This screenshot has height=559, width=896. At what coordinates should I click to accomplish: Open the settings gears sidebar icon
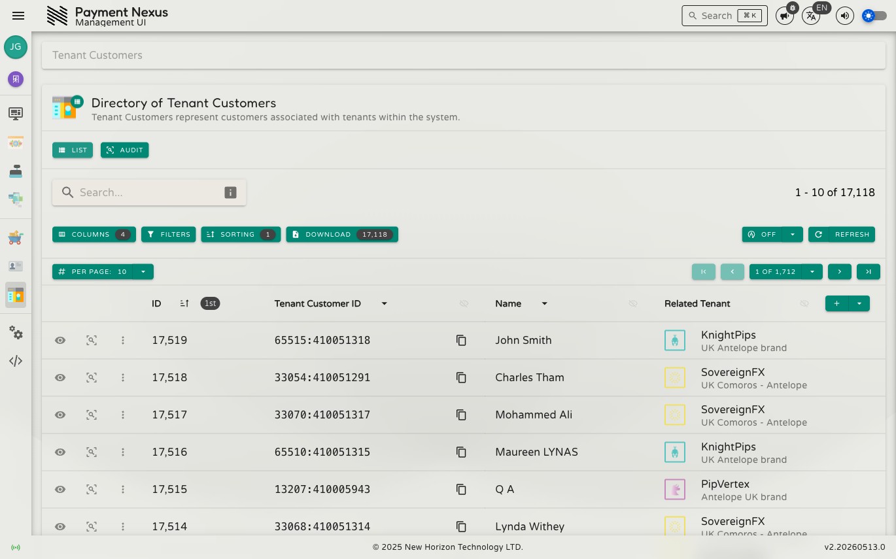pos(16,333)
